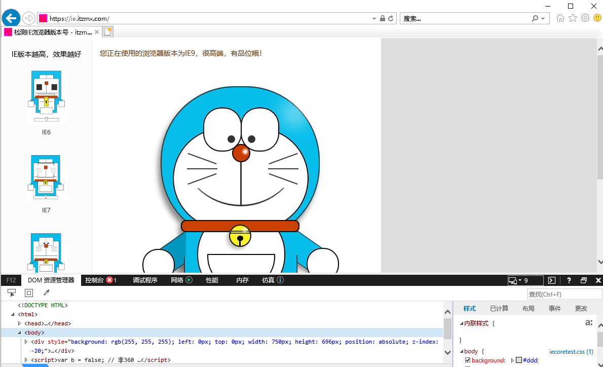The width and height of the screenshot is (603, 367).
Task: Open the 控制台 tab
Action: 95,280
